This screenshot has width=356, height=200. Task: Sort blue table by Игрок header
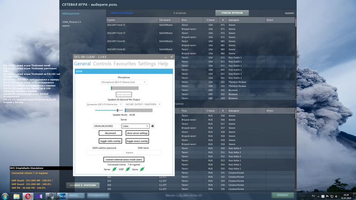(280, 20)
